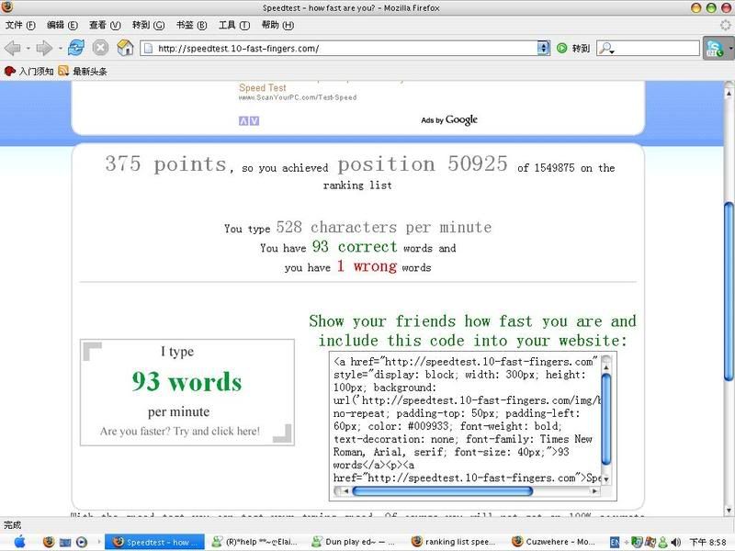Click the RSS feed bookmark icon
The image size is (735, 551).
click(63, 71)
